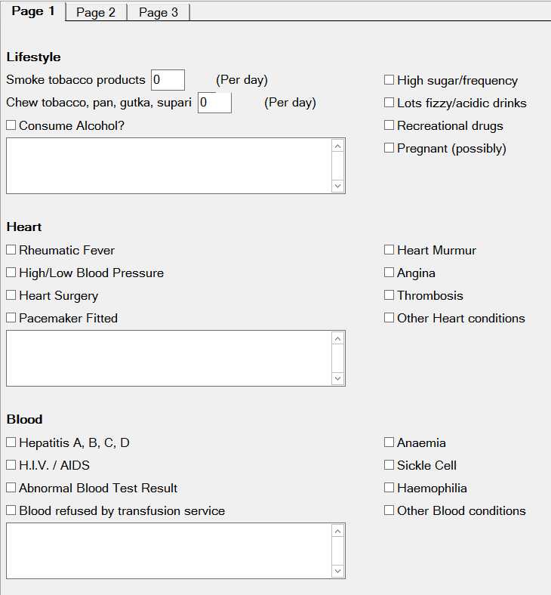Click the Chew tobacco per day field
Viewport: 551px width, 595px height.
[214, 103]
